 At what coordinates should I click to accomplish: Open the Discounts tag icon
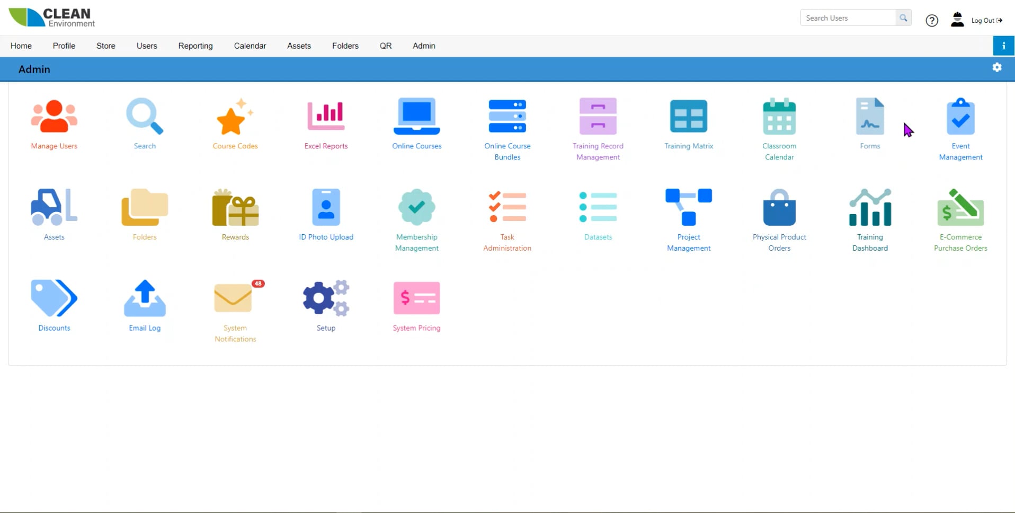[54, 298]
